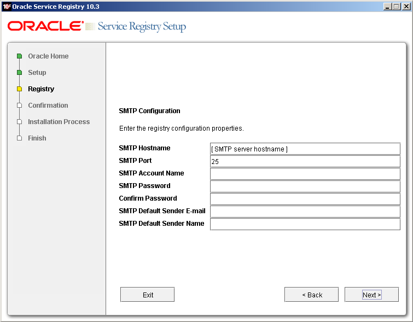
Task: Select the Confirm Password field
Action: pyautogui.click(x=305, y=200)
